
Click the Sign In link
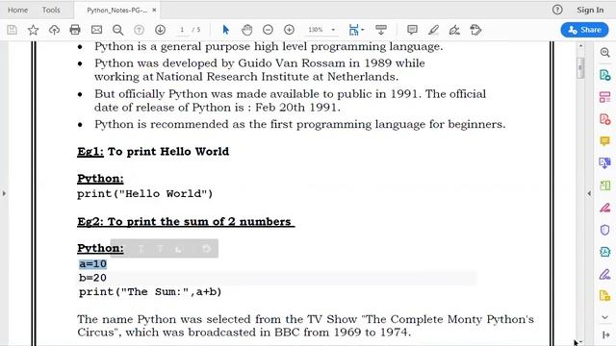pyautogui.click(x=590, y=10)
